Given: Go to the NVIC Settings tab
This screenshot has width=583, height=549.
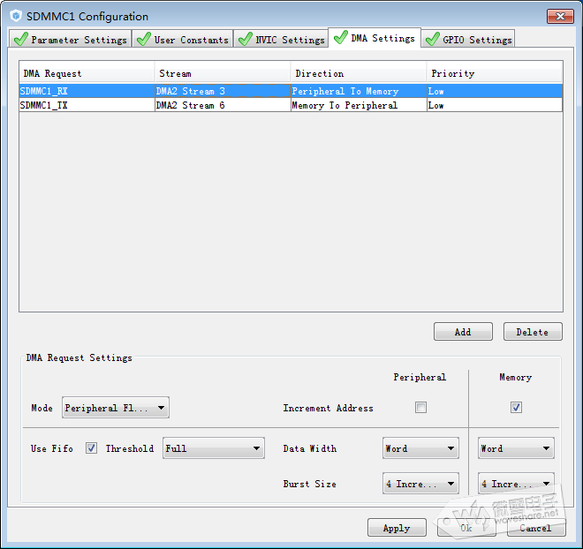Looking at the screenshot, I should click(x=281, y=40).
